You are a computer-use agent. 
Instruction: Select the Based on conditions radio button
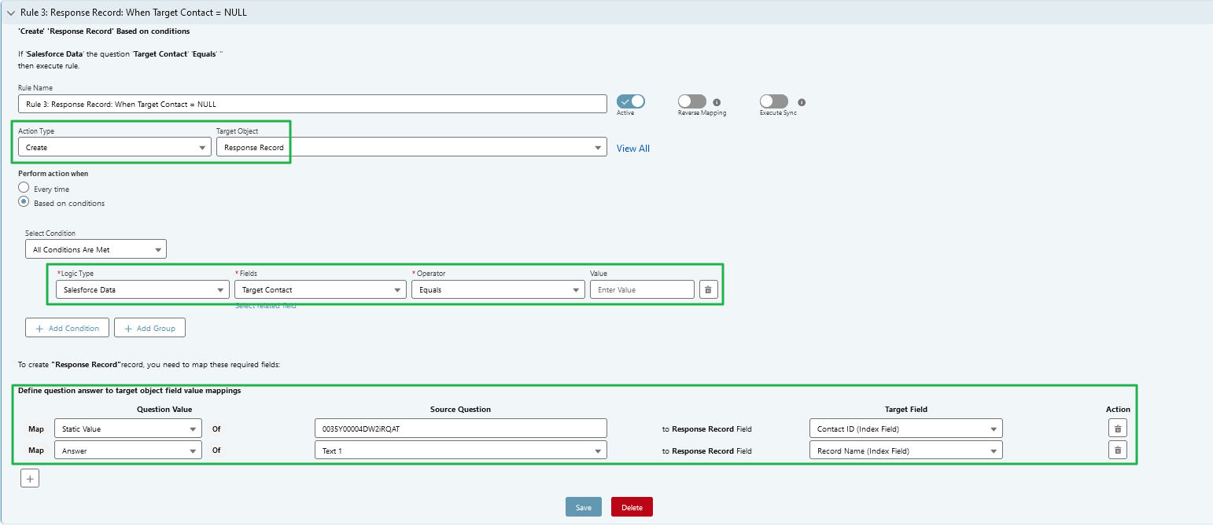(x=24, y=202)
